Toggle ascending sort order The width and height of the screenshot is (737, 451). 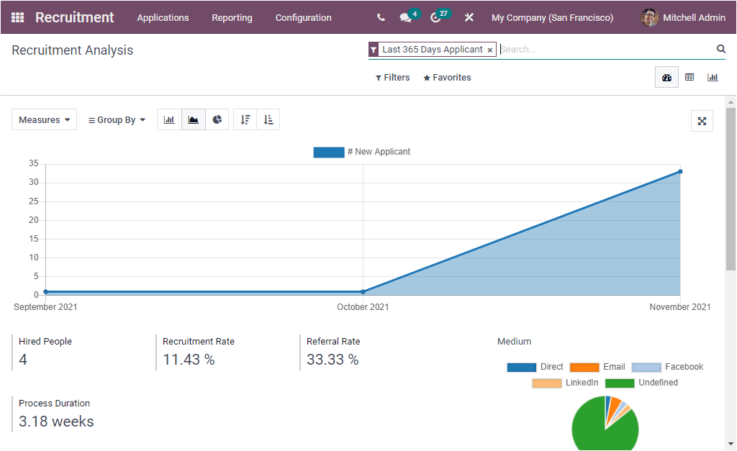[268, 119]
